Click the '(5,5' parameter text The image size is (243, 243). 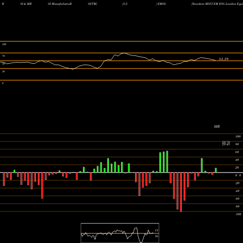tap(125, 4)
